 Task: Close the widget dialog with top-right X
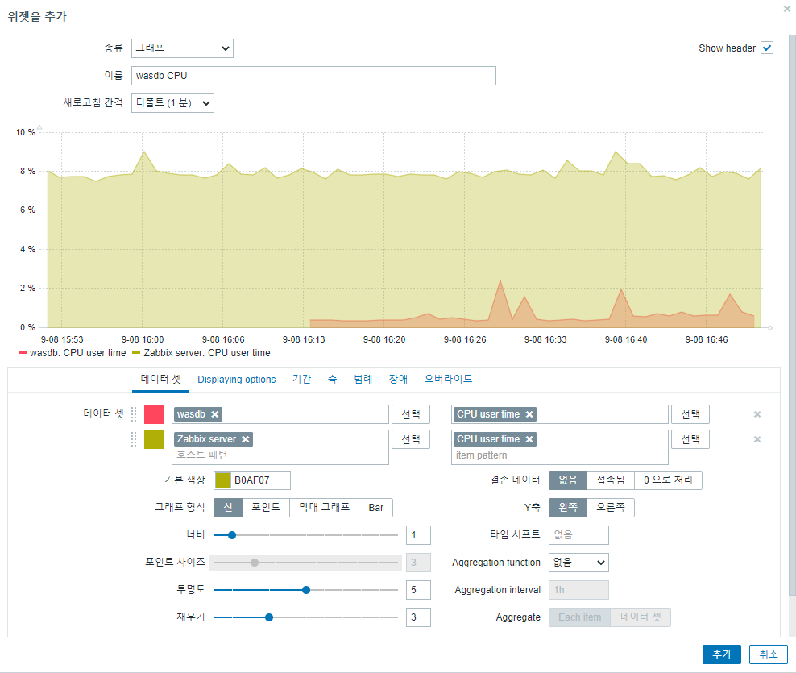pyautogui.click(x=787, y=9)
